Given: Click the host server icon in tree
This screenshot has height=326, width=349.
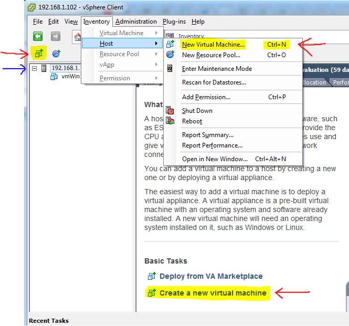Looking at the screenshot, I should 44,68.
